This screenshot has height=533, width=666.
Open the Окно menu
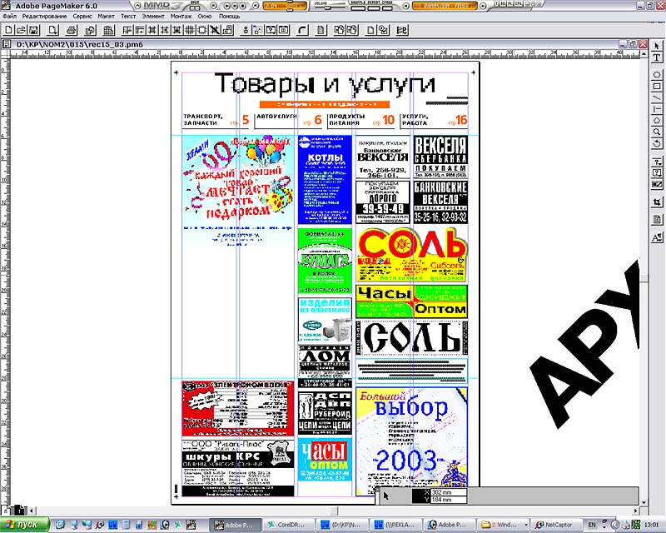point(205,16)
